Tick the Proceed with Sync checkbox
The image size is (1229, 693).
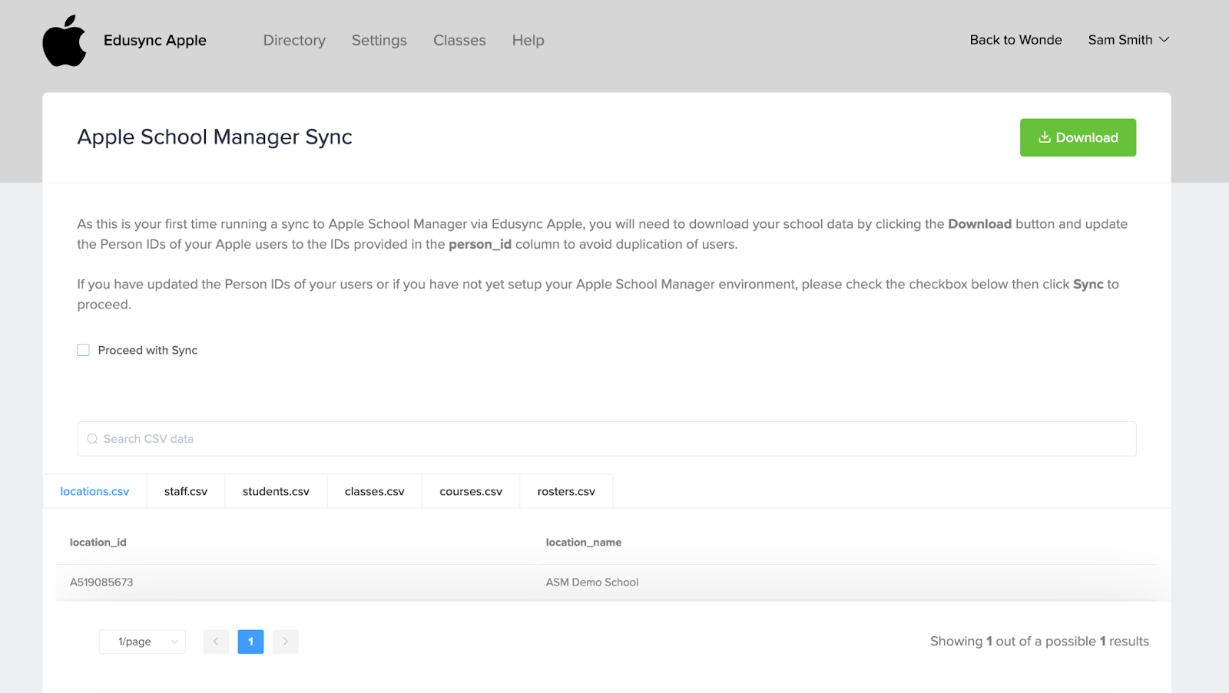tap(84, 350)
